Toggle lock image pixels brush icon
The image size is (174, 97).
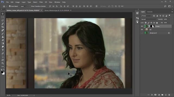[x=148, y=23]
